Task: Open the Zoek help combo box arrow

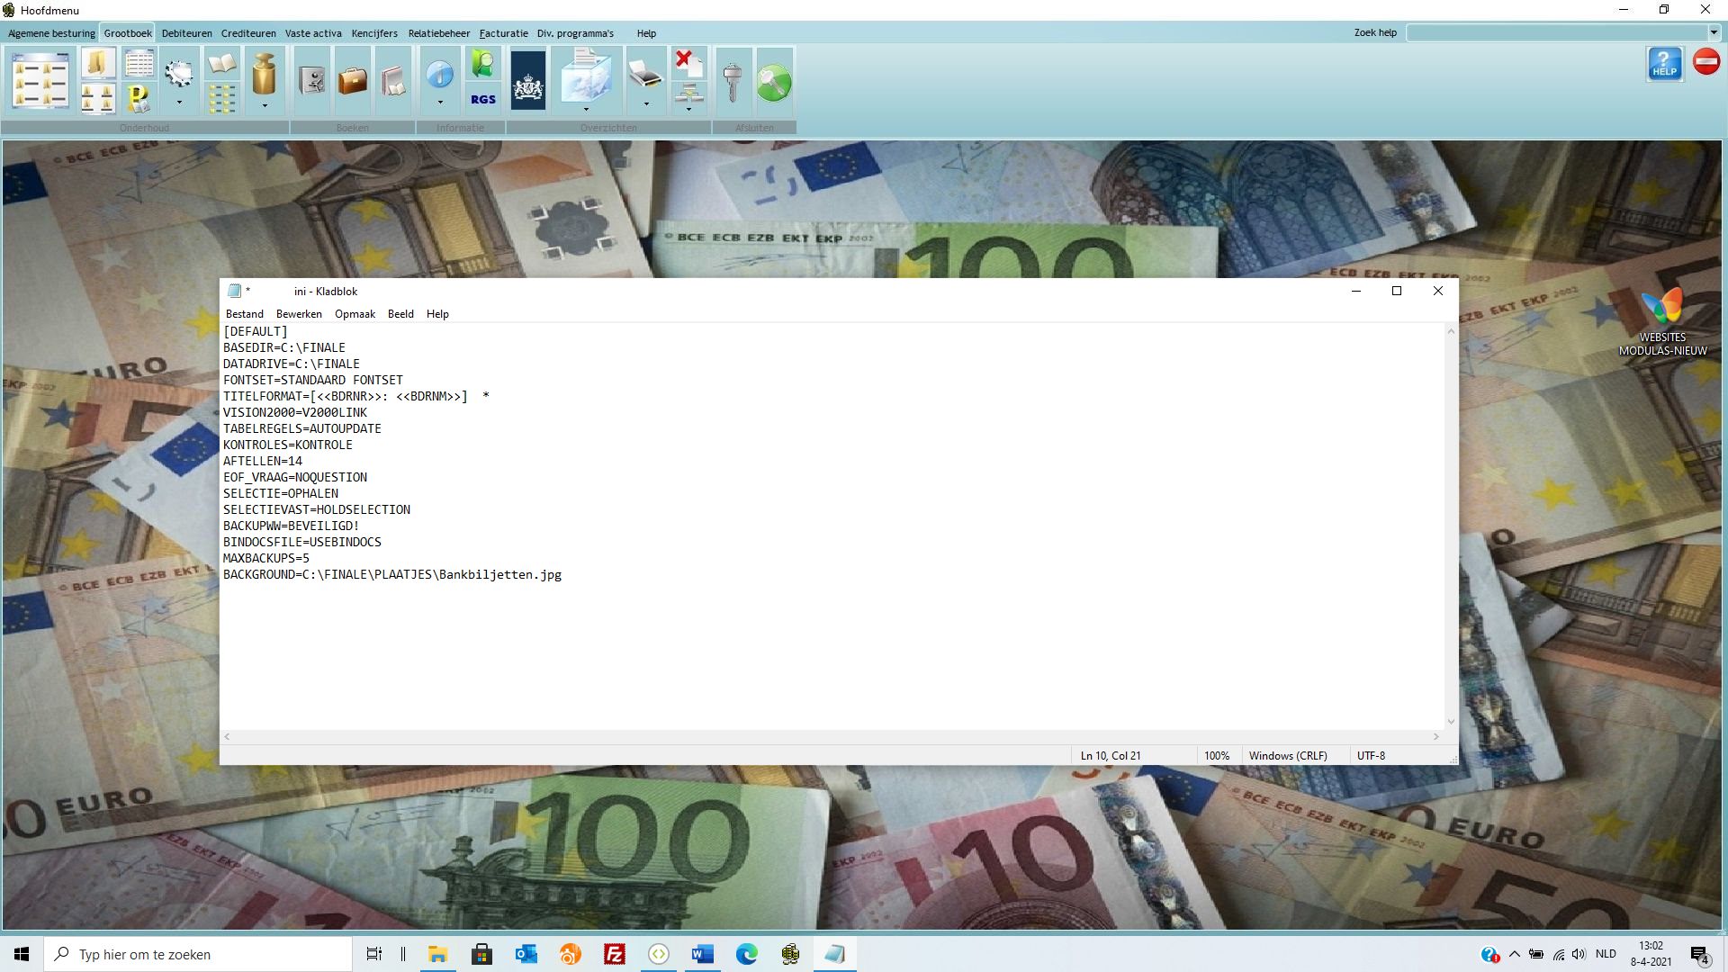Action: click(x=1714, y=32)
